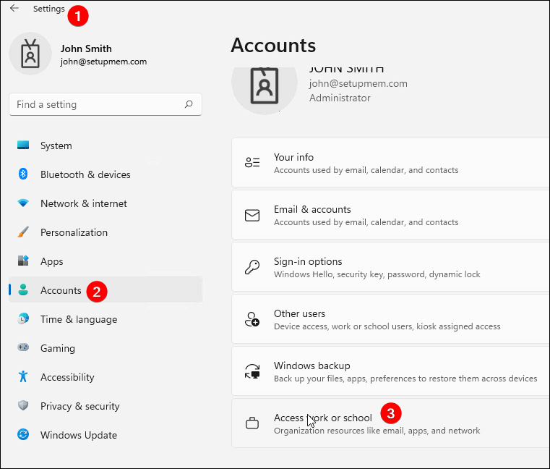Click the Privacy & security shield icon

(23, 405)
